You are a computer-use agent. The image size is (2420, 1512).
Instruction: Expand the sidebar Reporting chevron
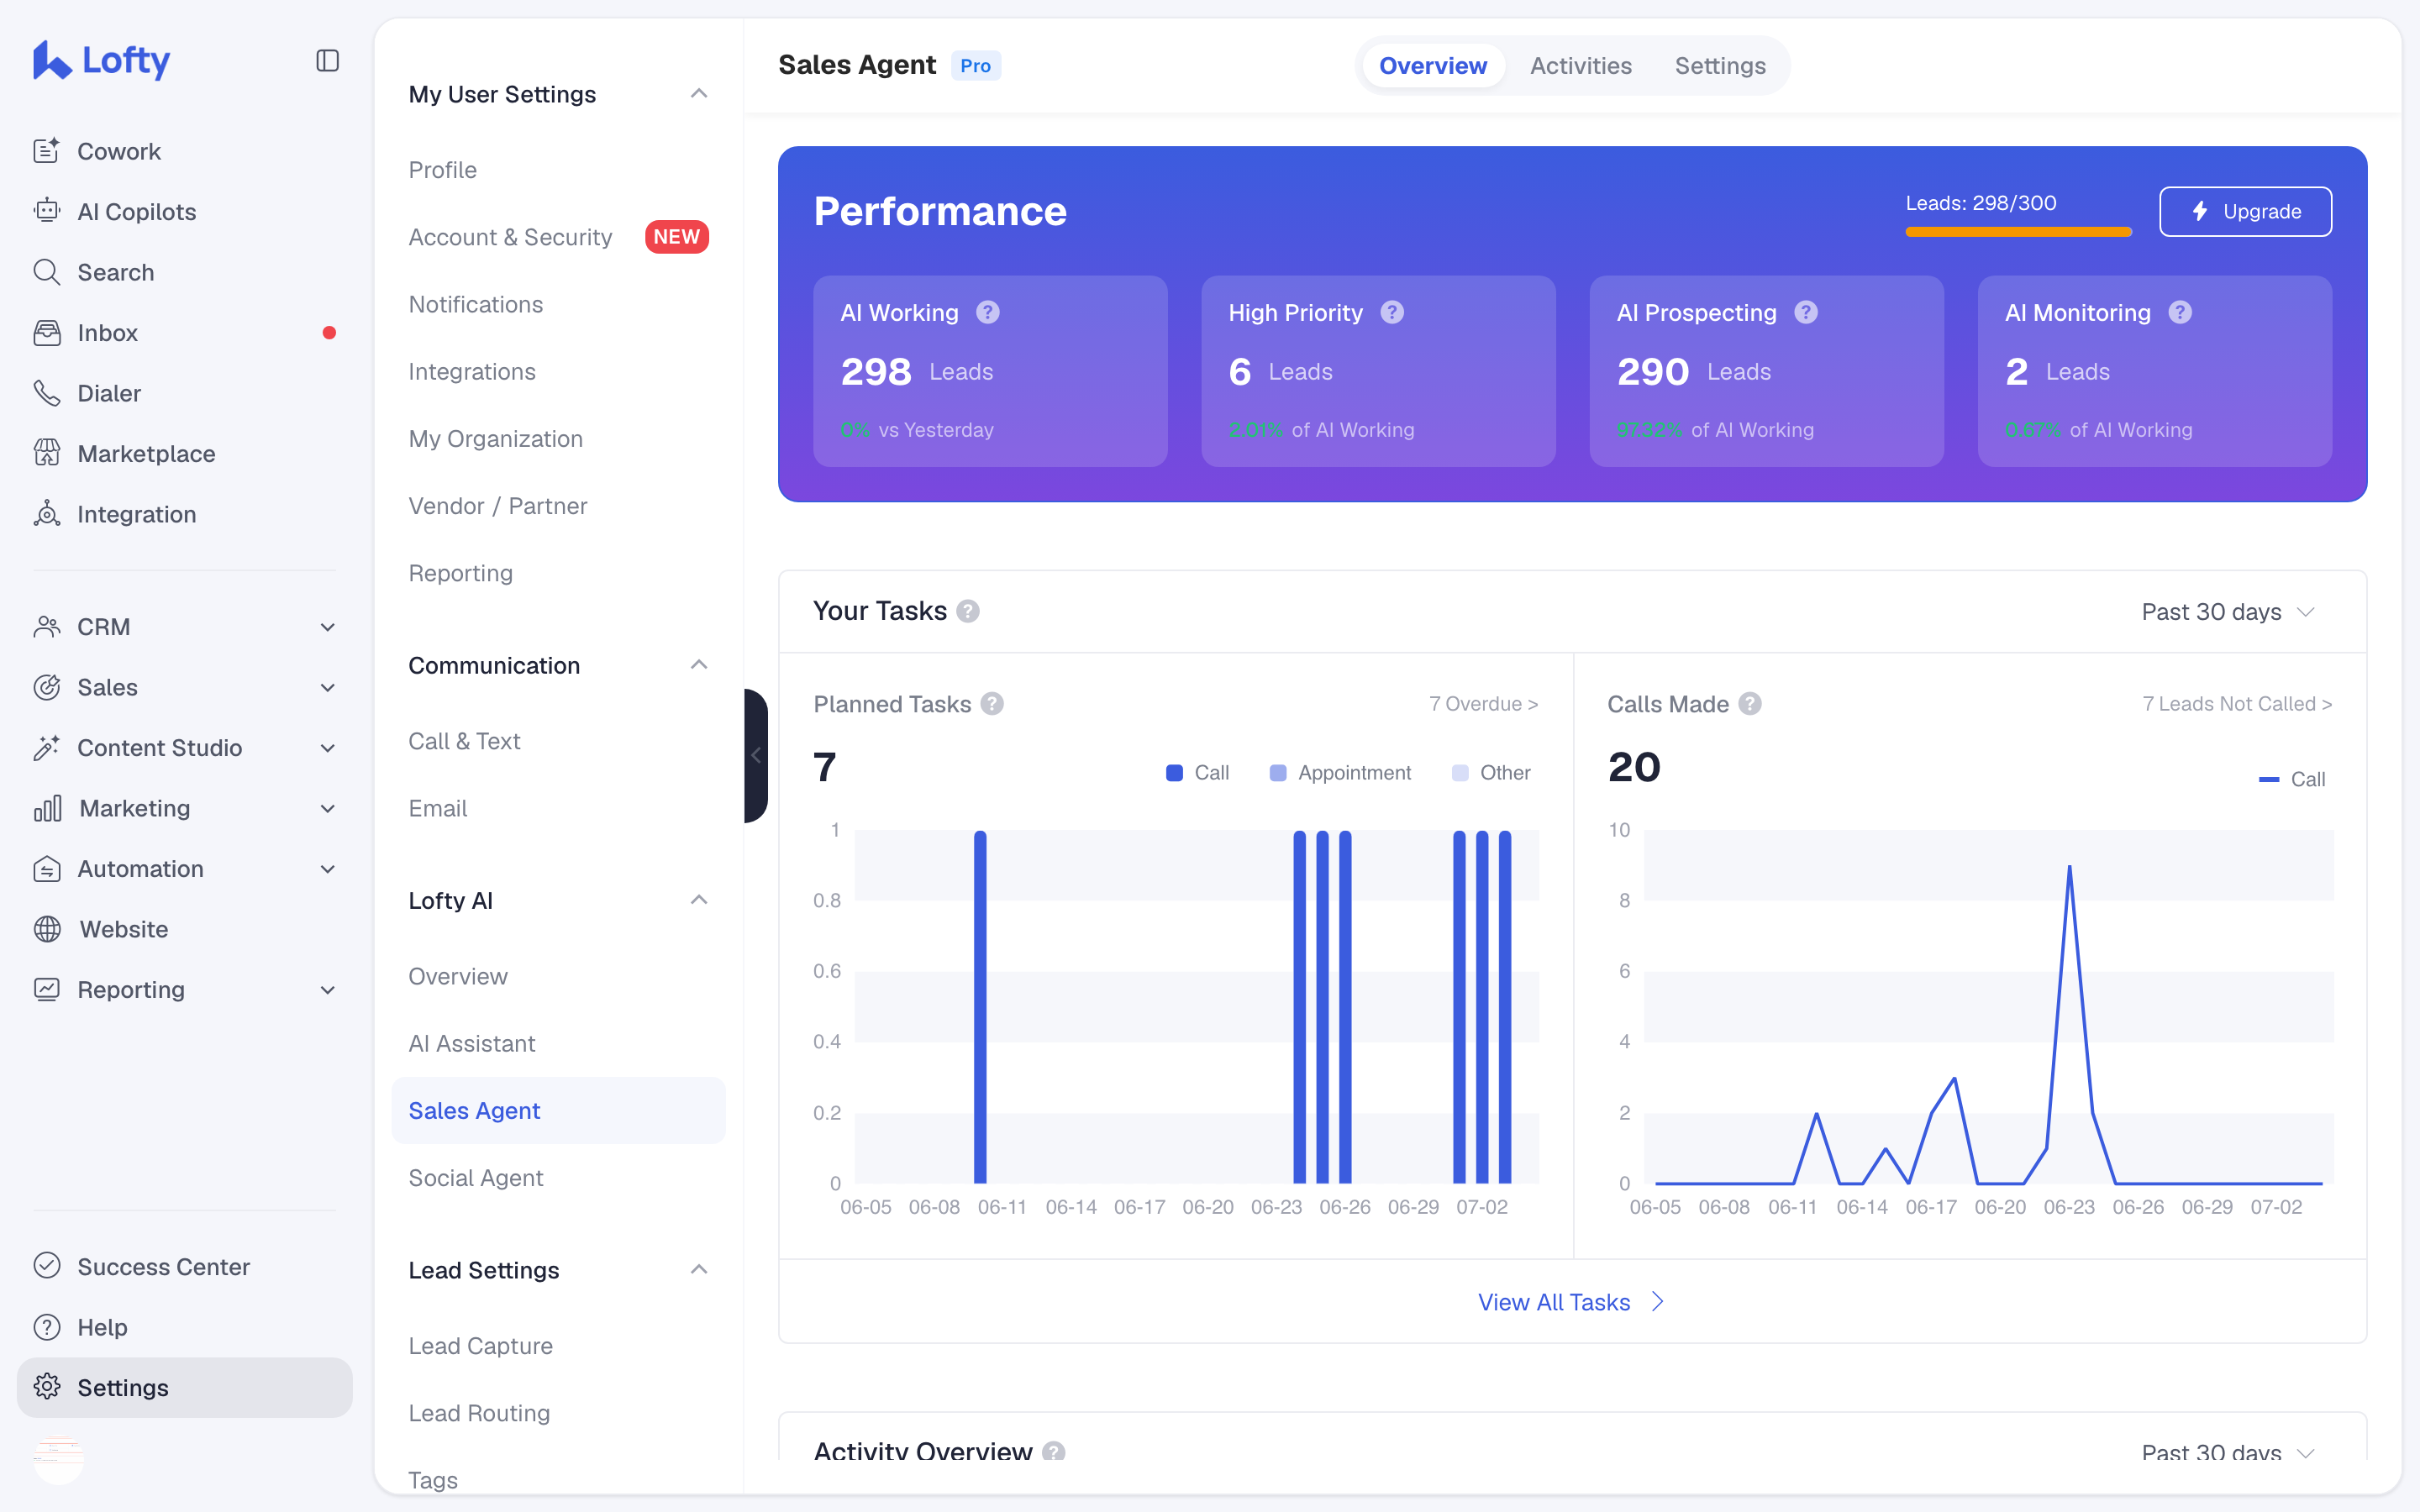tap(327, 990)
